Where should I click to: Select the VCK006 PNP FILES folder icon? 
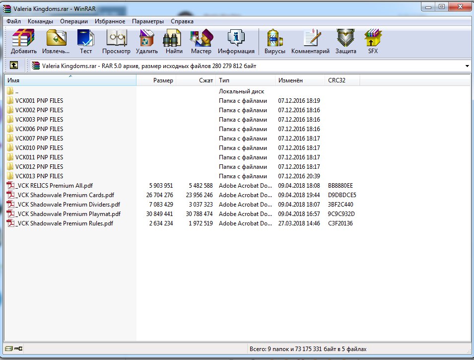click(x=10, y=129)
